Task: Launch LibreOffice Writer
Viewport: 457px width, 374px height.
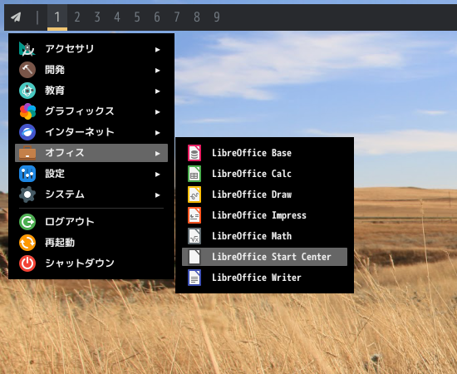Action: point(264,278)
